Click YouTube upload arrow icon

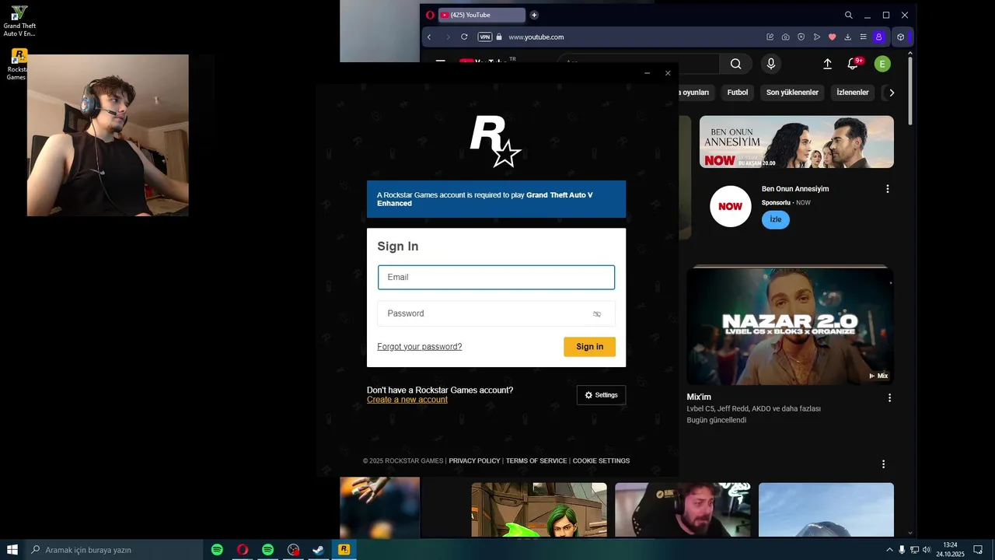[827, 64]
